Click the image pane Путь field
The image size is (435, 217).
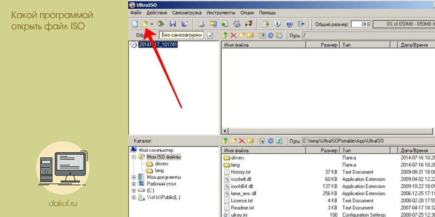pyautogui.click(x=368, y=35)
